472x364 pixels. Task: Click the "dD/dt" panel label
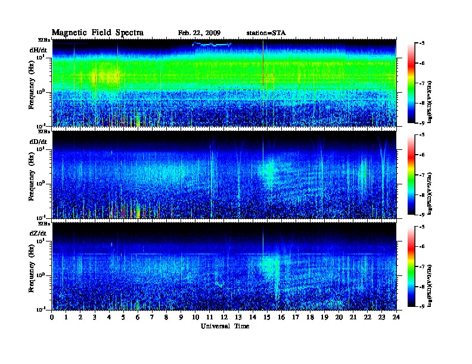coord(38,142)
